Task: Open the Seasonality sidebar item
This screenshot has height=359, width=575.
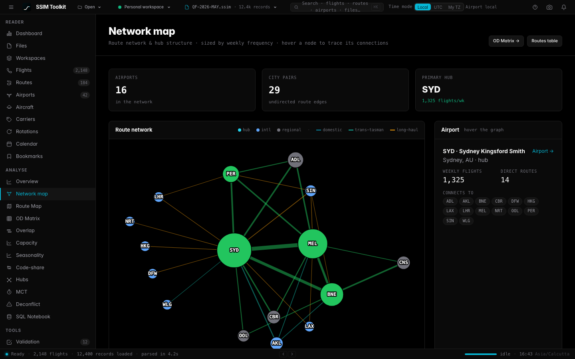Action: coord(48,255)
